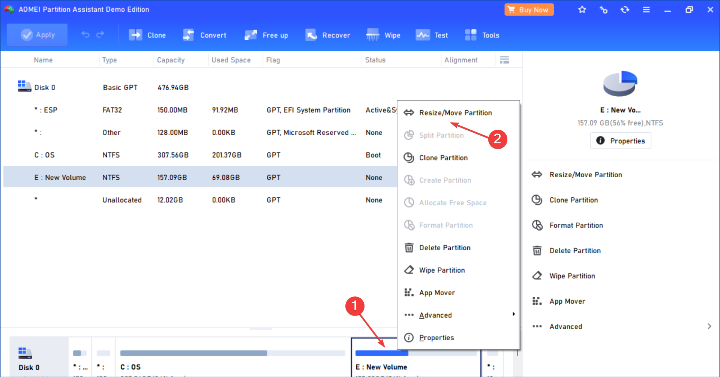Screen dimensions: 720x377
Task: Click the Buy Now button
Action: click(x=529, y=10)
